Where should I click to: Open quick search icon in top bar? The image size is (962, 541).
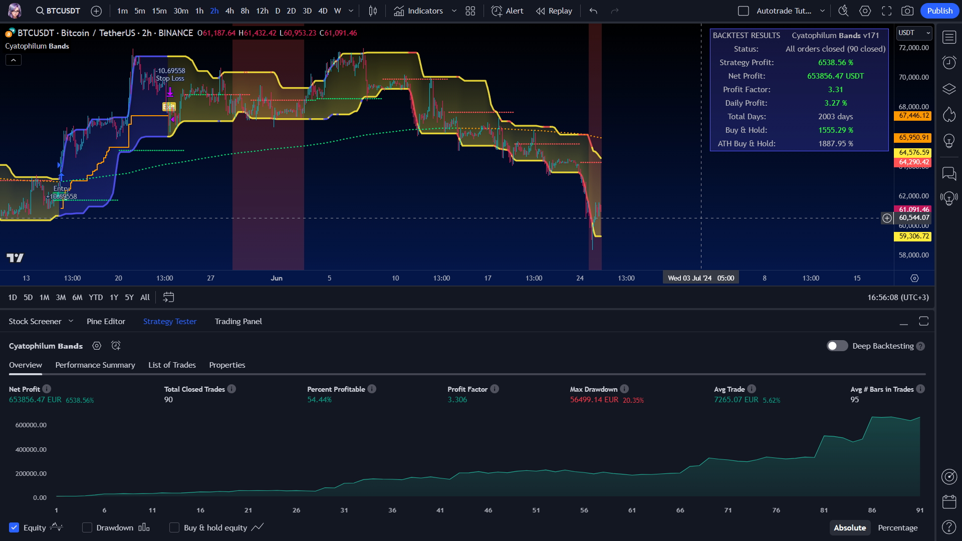coord(844,11)
